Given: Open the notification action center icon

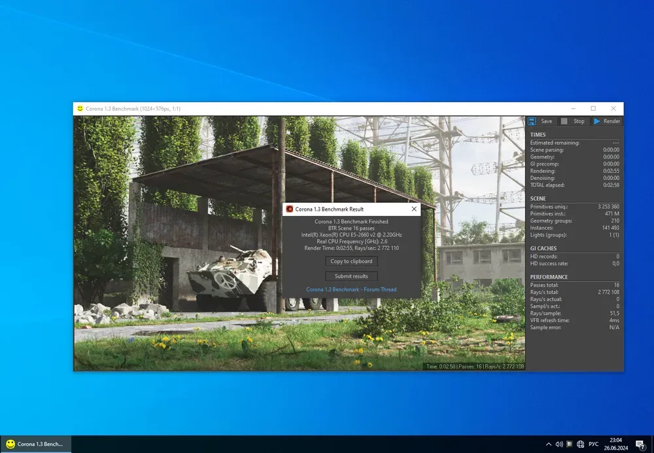Looking at the screenshot, I should [x=640, y=444].
